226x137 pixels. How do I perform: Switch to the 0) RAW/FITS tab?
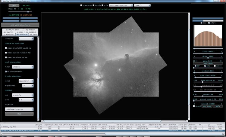click(9, 32)
